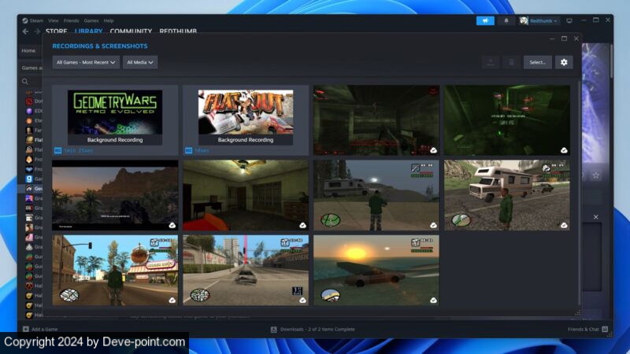Screen dimensions: 630x354
Task: Open the sunset mountain island screenshot
Action: coord(115,195)
